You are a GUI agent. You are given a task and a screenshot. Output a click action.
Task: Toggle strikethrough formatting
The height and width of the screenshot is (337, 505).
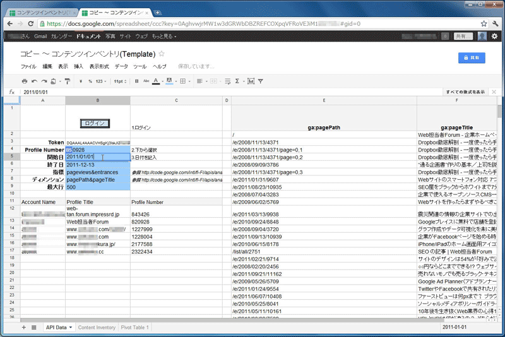point(146,81)
